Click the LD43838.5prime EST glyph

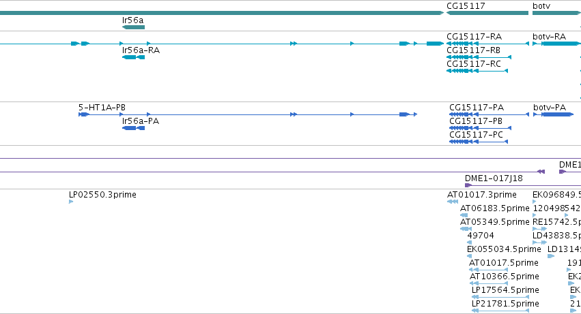coord(539,242)
